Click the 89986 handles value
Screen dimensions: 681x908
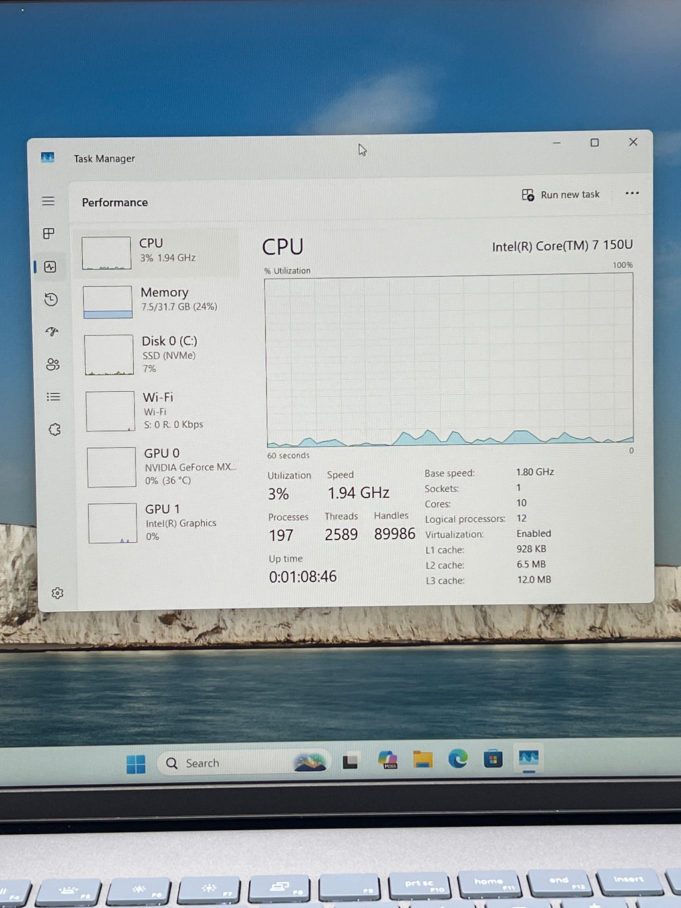click(394, 533)
